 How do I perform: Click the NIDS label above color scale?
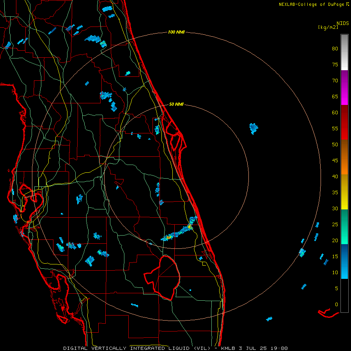tap(342, 23)
